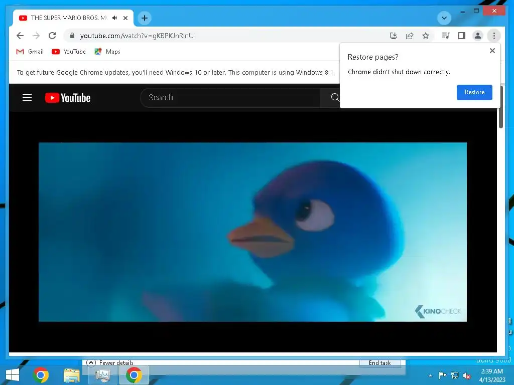This screenshot has width=514, height=385.
Task: Maximize the Chrome window
Action: [476, 11]
